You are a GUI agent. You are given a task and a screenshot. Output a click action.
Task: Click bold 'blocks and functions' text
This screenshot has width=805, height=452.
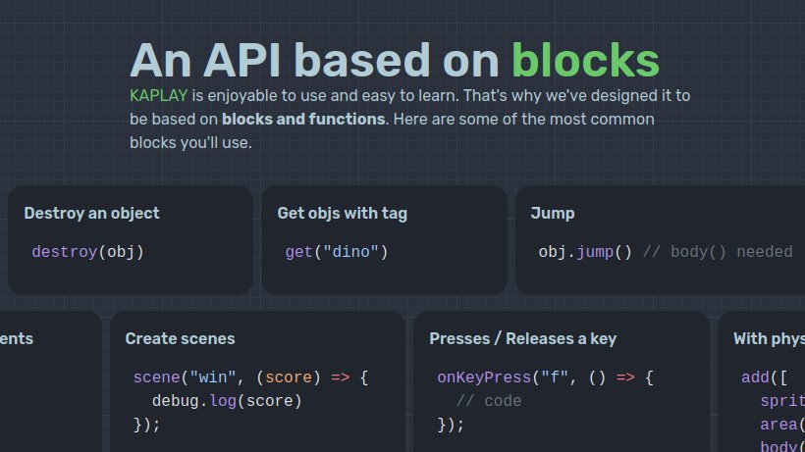click(x=303, y=120)
